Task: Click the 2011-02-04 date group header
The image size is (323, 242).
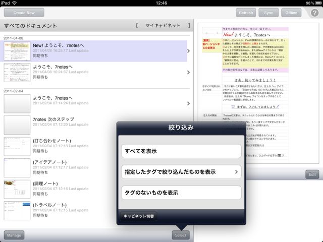Action: click(14, 91)
